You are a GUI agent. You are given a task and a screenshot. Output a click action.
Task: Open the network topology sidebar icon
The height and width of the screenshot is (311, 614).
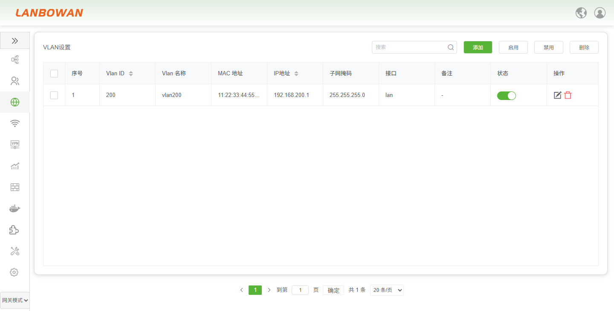point(15,60)
